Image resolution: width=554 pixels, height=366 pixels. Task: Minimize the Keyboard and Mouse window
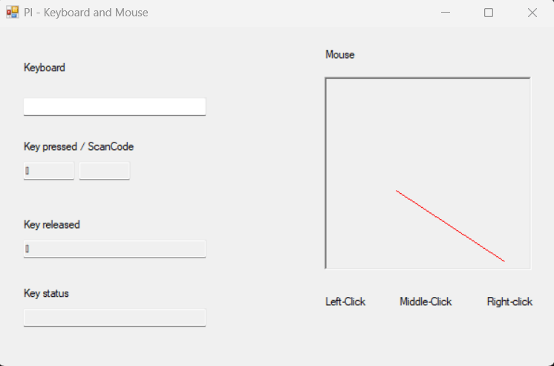pos(446,13)
